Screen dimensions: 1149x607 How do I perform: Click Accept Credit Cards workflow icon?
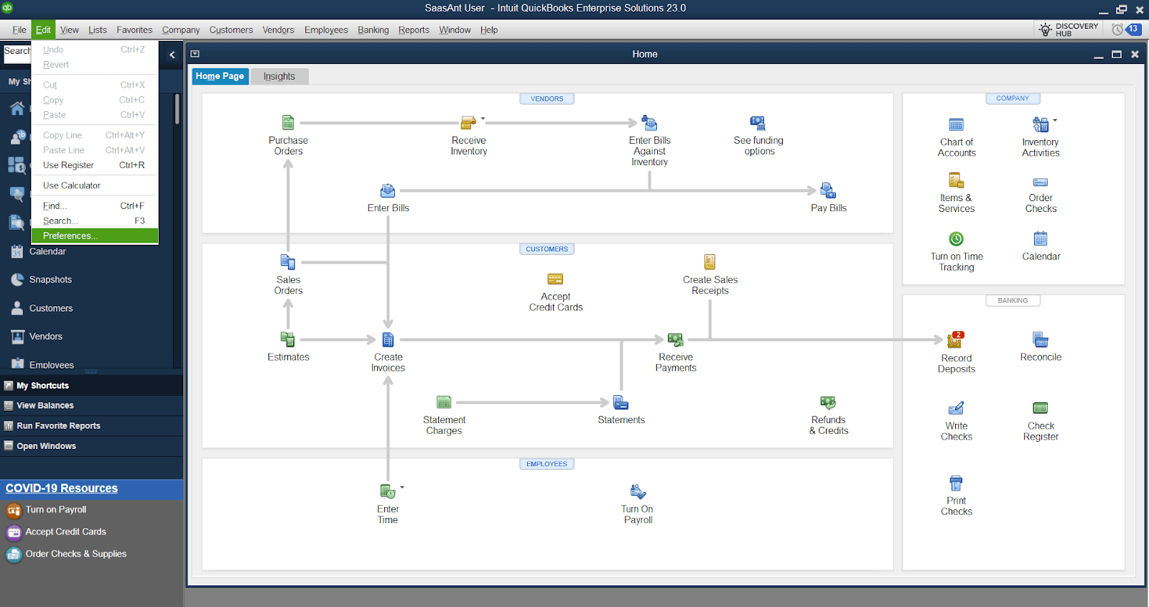coord(555,279)
